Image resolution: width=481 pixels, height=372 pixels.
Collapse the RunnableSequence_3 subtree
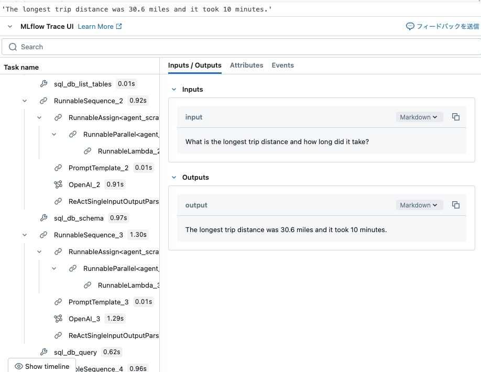(24, 235)
